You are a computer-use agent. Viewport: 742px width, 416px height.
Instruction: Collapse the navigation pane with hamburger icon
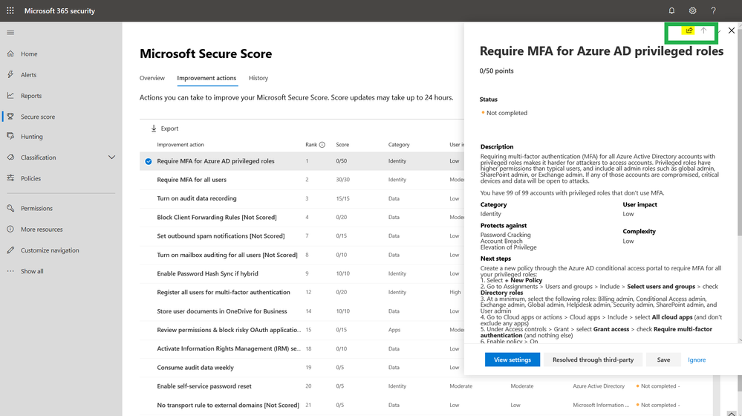coord(10,33)
